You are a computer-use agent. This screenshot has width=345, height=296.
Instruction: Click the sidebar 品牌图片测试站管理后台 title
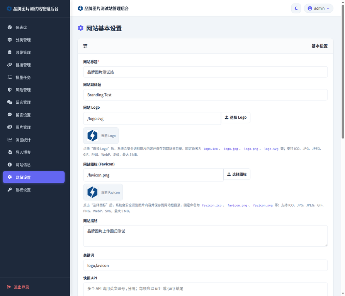tap(36, 9)
